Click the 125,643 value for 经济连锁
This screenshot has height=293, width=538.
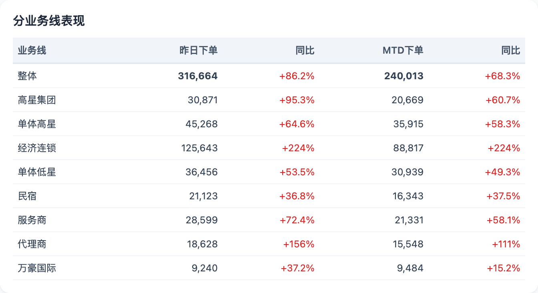[199, 148]
